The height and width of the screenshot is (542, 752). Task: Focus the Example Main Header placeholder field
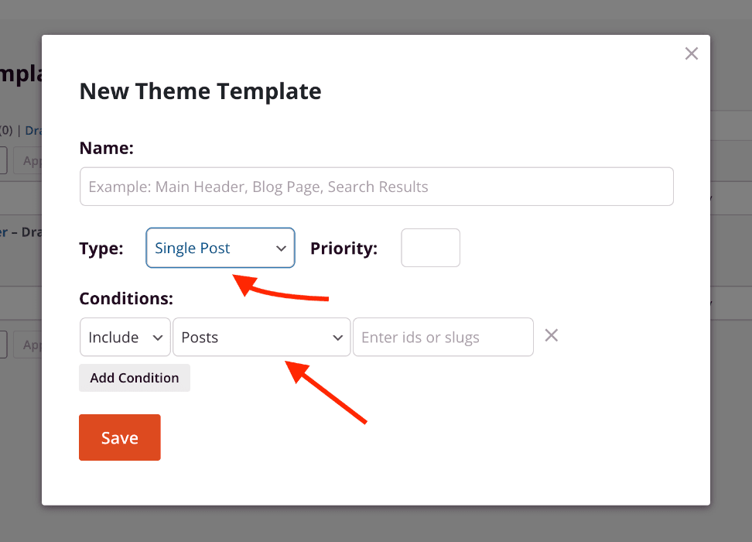pos(376,186)
